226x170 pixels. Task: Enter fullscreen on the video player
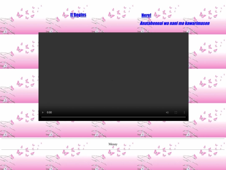tap(176, 112)
